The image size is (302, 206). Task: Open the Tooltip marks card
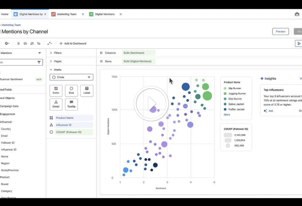coord(71,104)
